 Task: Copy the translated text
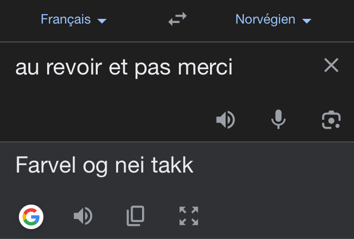[x=135, y=216]
